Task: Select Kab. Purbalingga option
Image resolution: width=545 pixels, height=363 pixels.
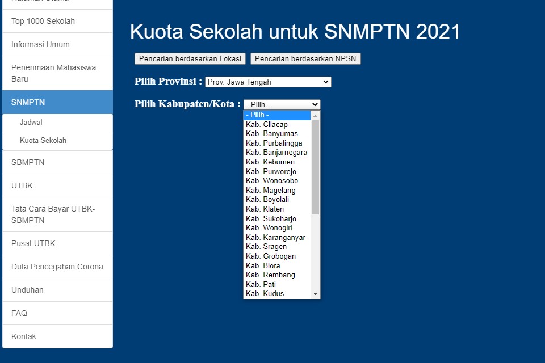Action: [277, 143]
